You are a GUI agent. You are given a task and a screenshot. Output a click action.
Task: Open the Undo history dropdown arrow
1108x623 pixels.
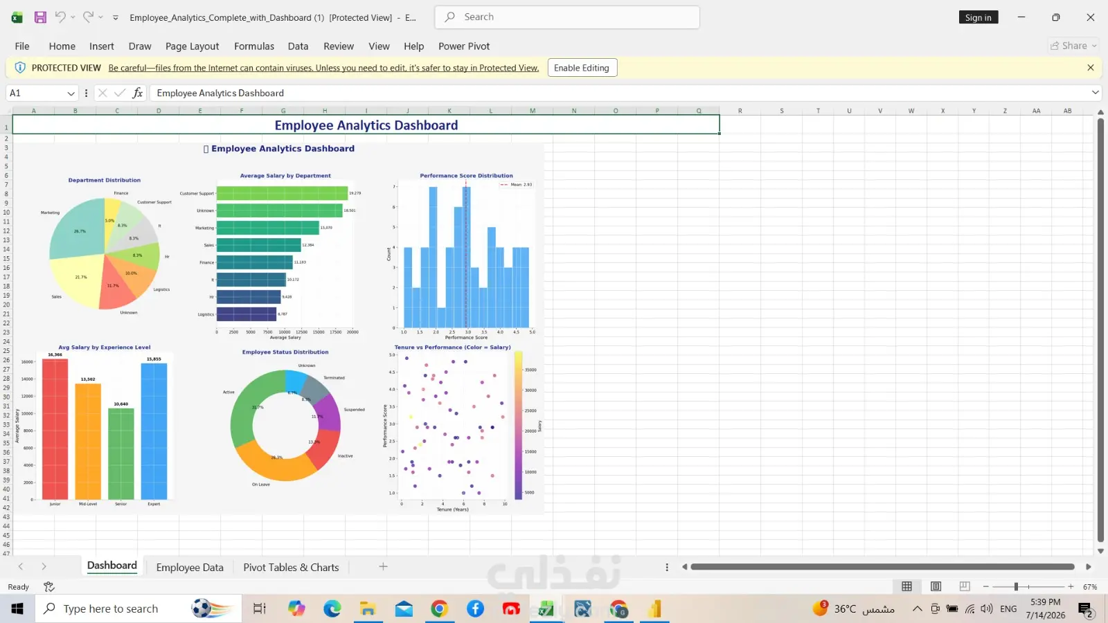73,17
